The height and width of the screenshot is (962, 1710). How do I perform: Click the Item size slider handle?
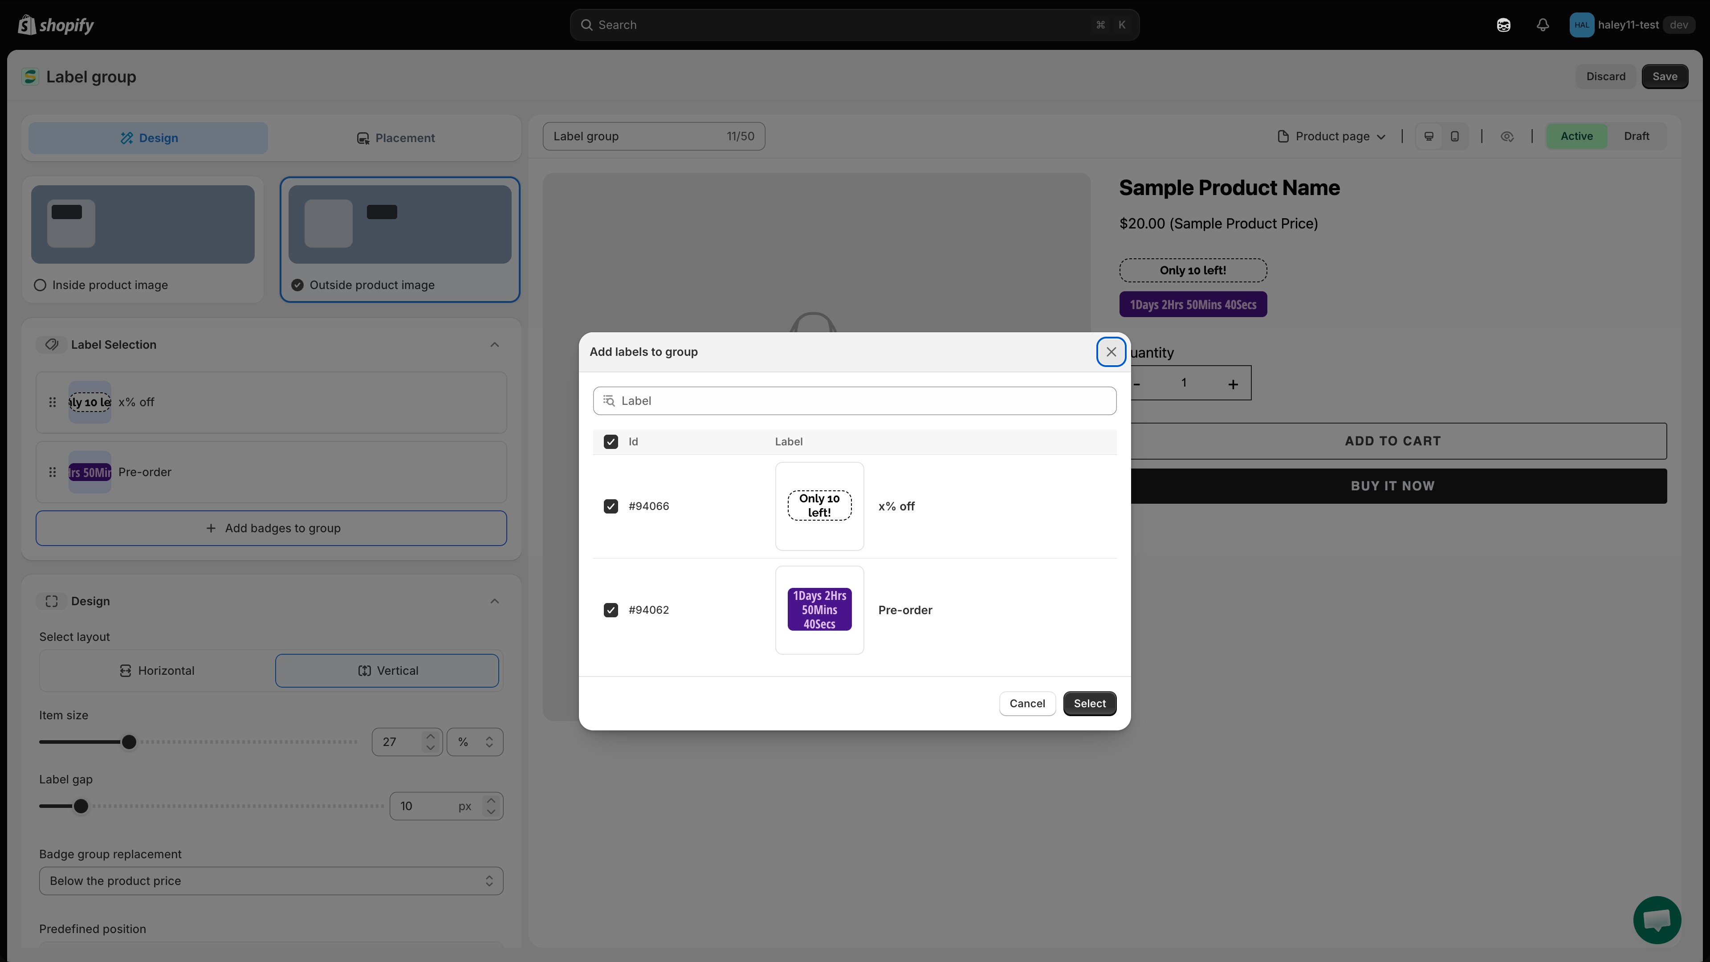pyautogui.click(x=130, y=742)
